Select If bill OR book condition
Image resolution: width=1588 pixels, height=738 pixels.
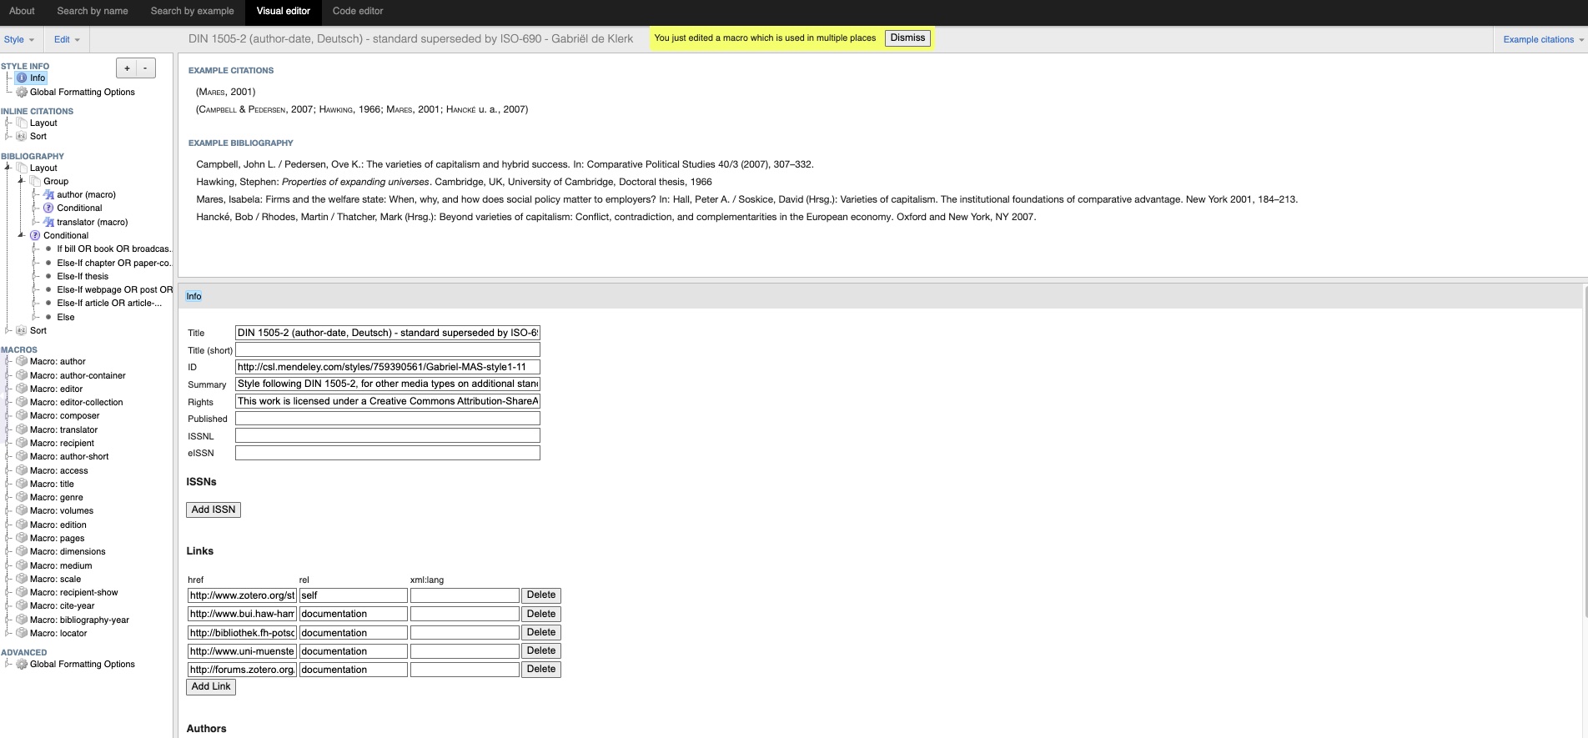click(114, 249)
